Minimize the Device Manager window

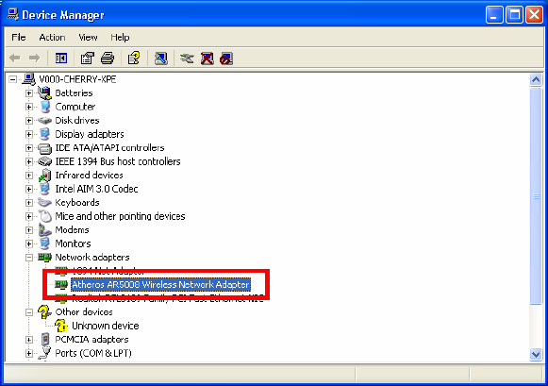coord(494,15)
